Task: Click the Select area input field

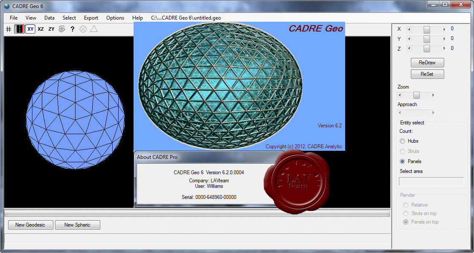Action: click(x=431, y=181)
